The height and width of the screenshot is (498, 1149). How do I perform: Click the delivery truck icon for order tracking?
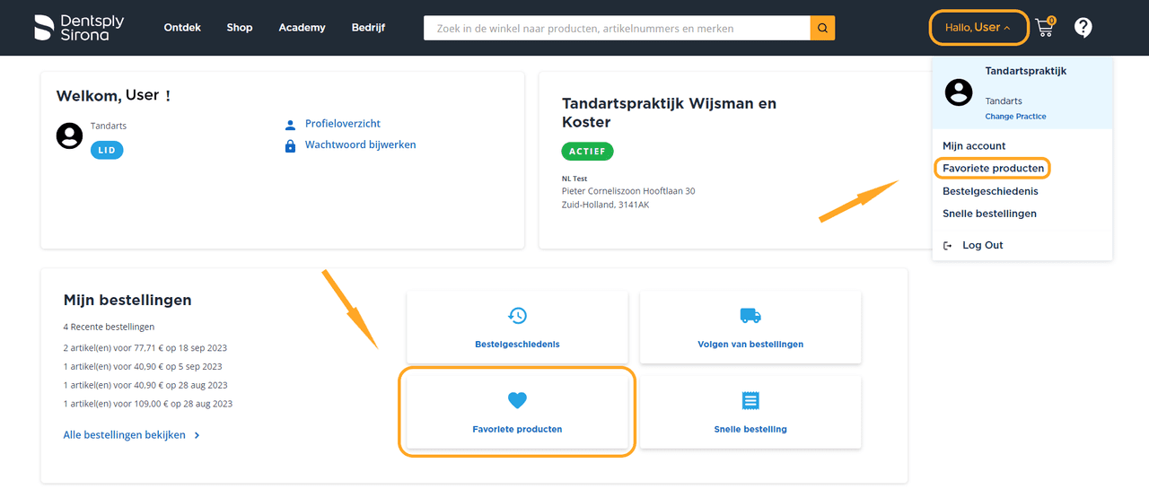tap(750, 316)
